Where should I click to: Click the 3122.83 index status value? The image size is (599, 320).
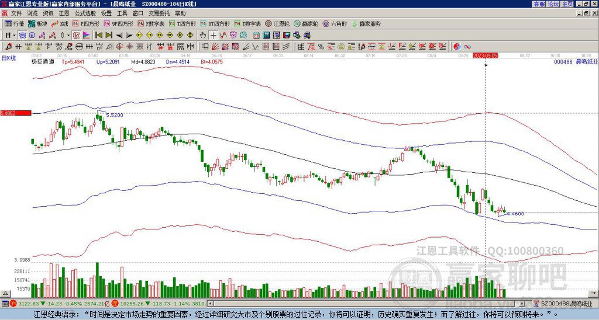click(28, 304)
